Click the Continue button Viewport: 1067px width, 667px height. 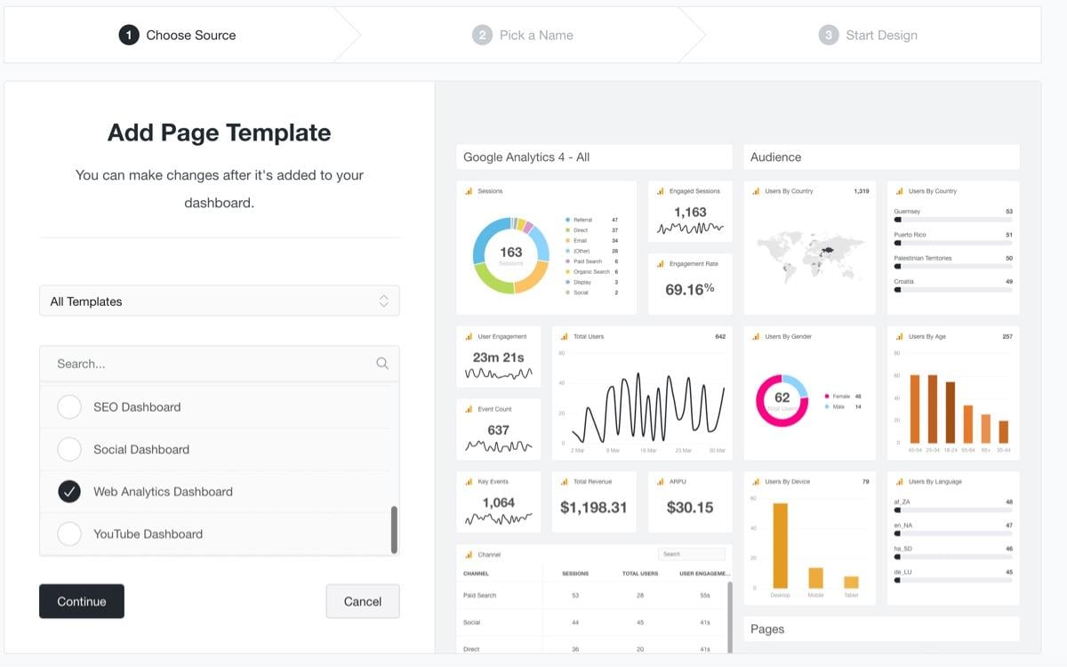click(82, 601)
